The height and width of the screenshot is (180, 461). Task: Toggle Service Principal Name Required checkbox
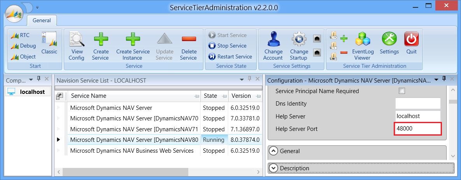[x=401, y=91]
